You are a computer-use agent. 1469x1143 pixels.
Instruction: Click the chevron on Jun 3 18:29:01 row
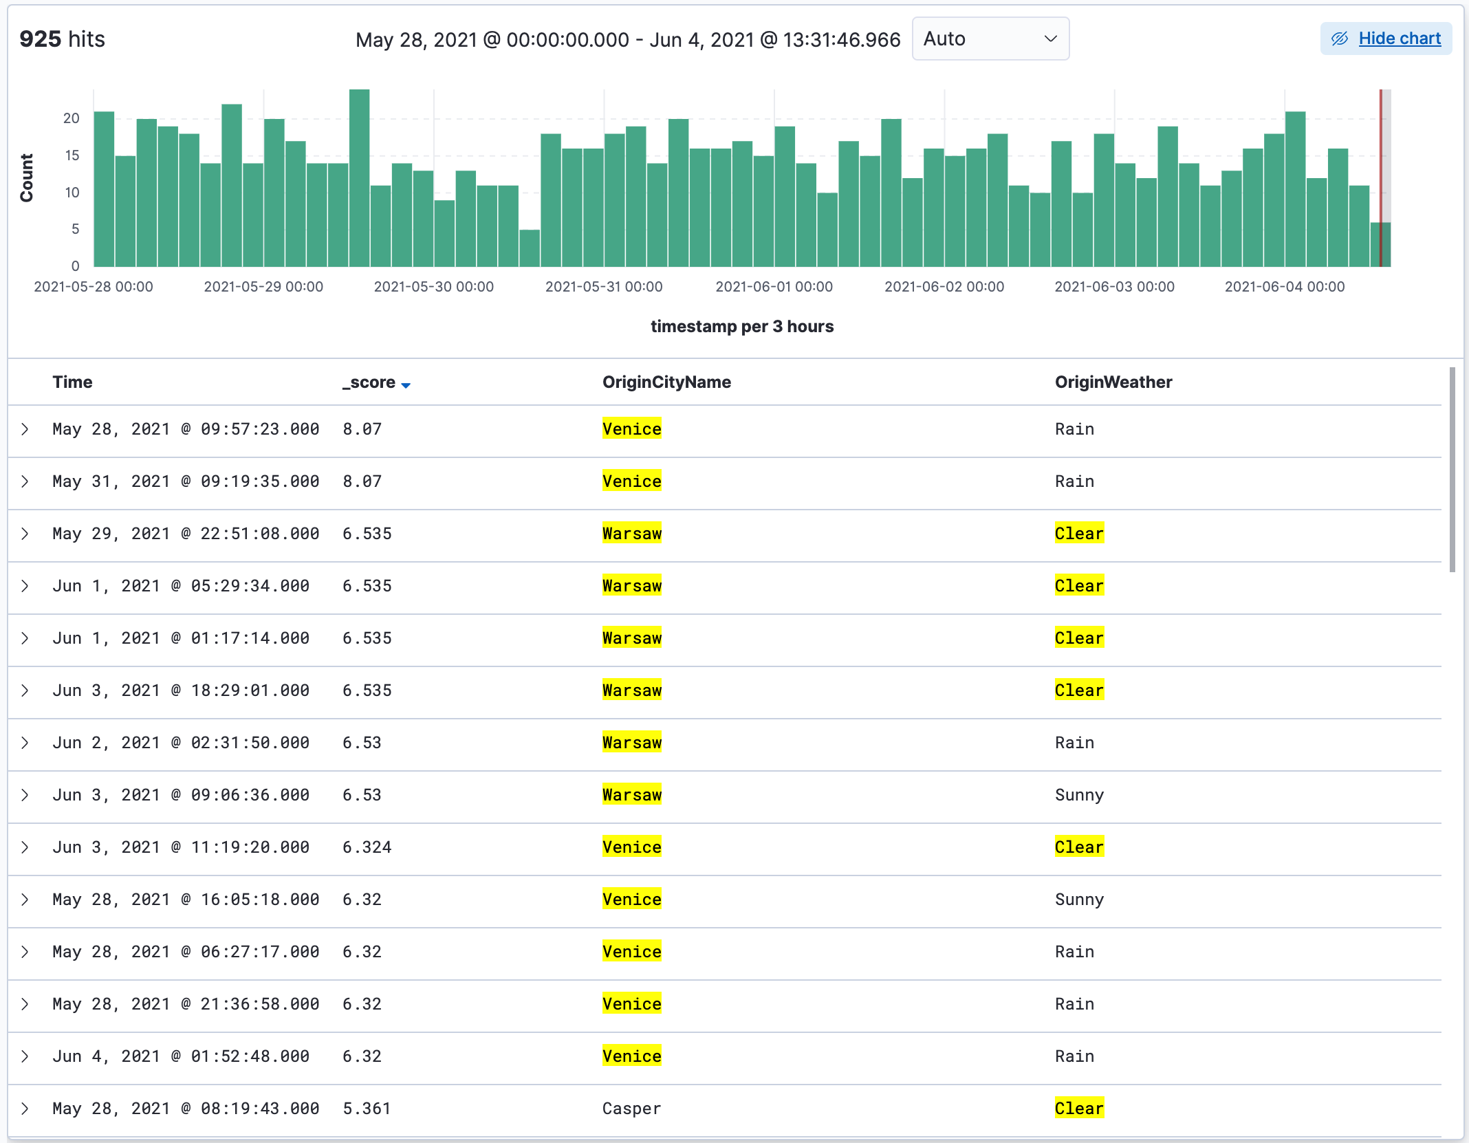[25, 690]
